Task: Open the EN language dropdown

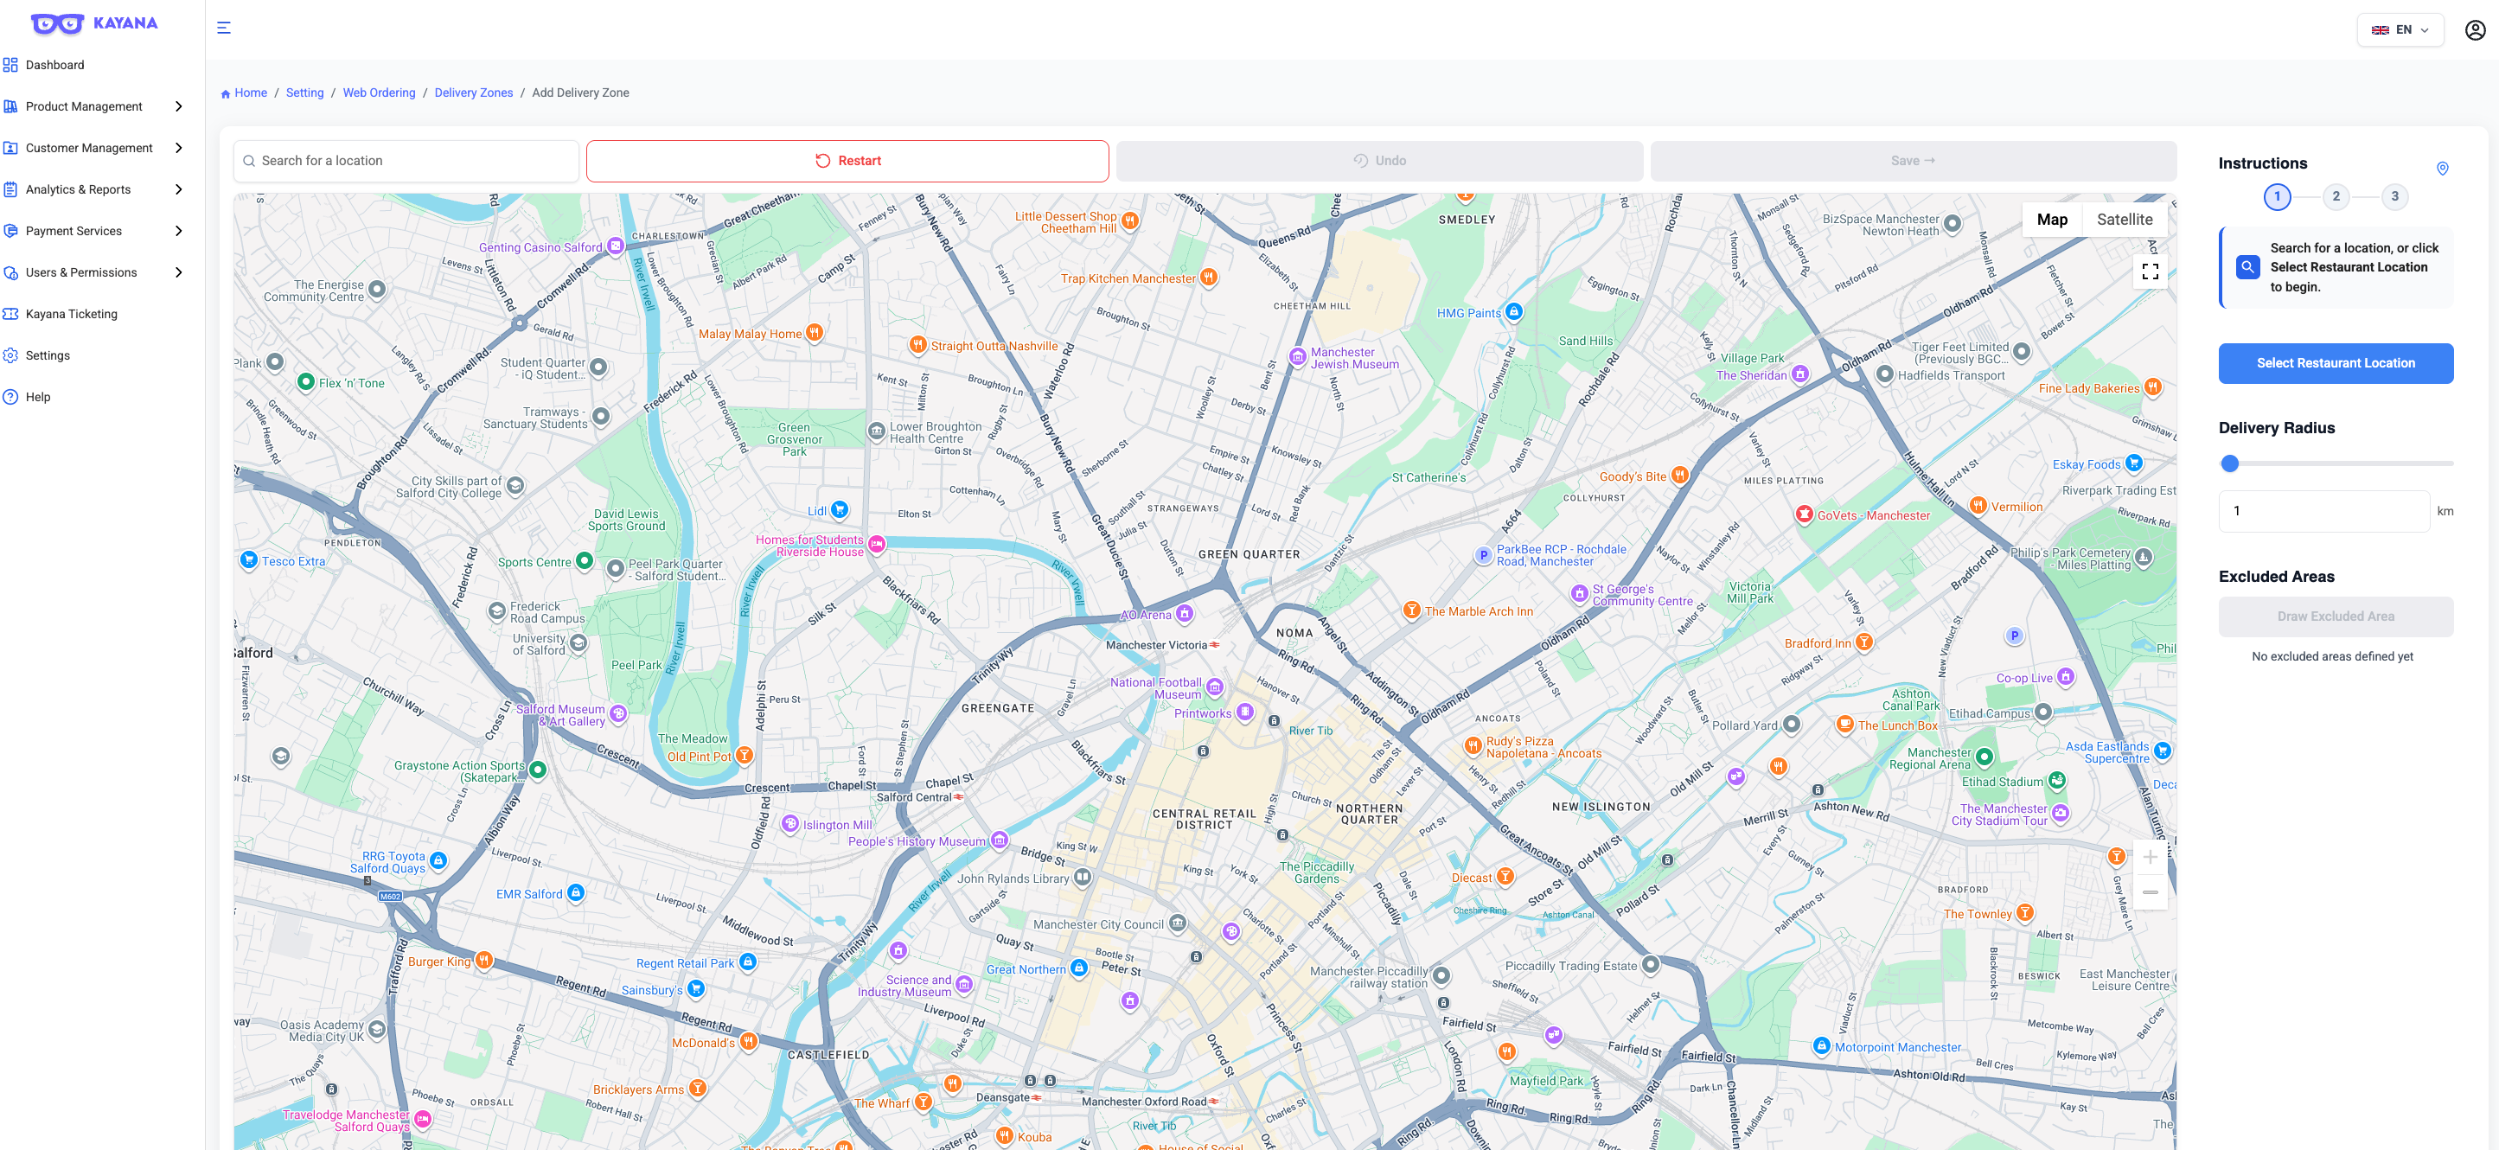Action: click(2399, 30)
